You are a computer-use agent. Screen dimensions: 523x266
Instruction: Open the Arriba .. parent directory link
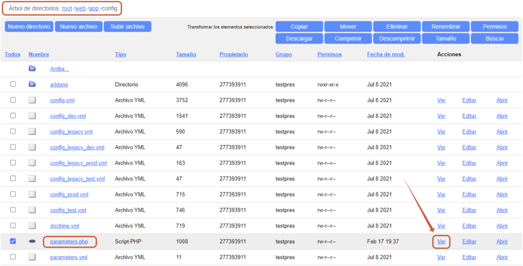pos(60,69)
